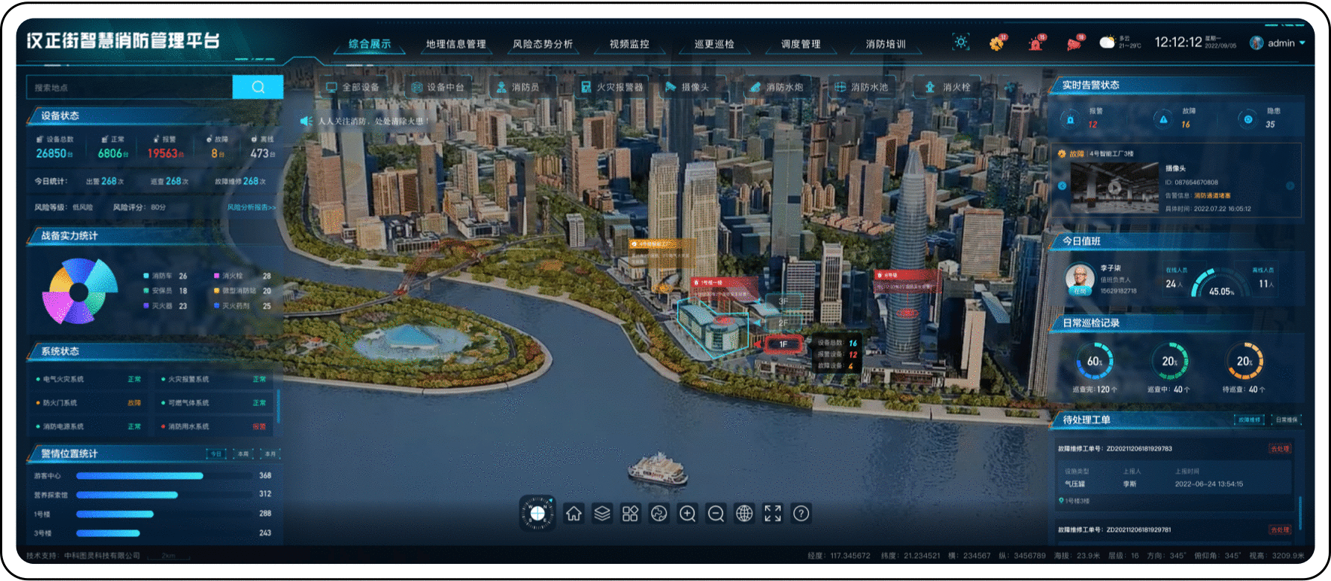Viewport: 1331px width, 581px height.
Task: Focus the 搜索地点 search field
Action: click(129, 87)
